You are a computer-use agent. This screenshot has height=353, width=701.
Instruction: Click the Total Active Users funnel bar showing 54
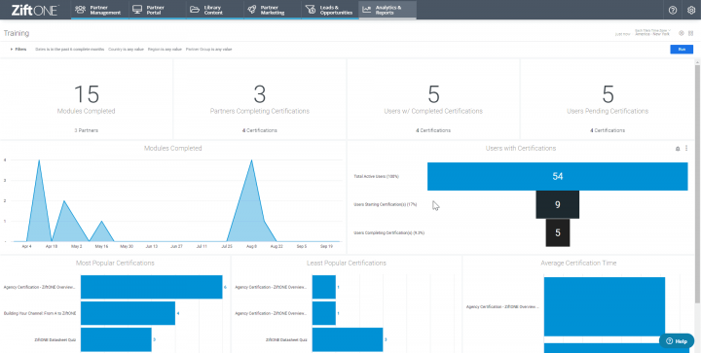click(557, 176)
